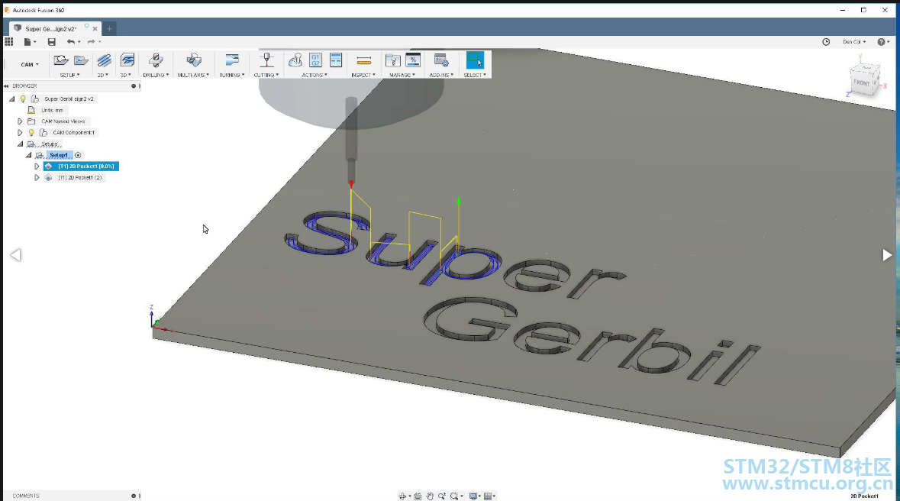Screen dimensions: 900x501
Task: Collapse the Browser panel with double arrows
Action: click(x=6, y=86)
